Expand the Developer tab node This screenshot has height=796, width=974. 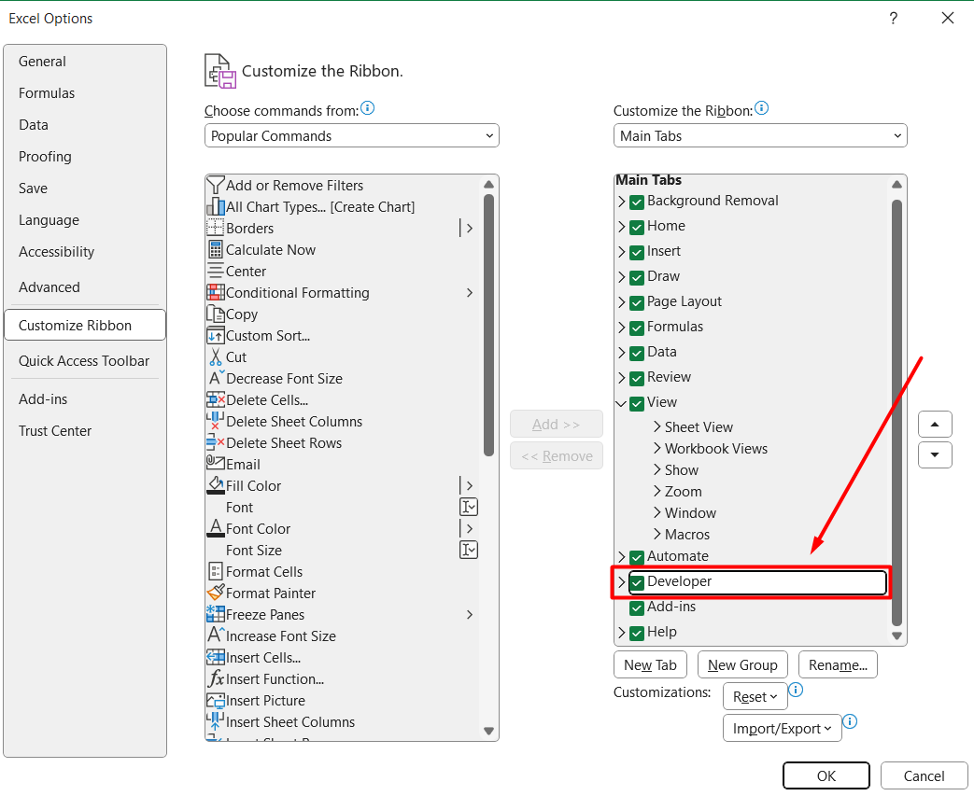621,582
